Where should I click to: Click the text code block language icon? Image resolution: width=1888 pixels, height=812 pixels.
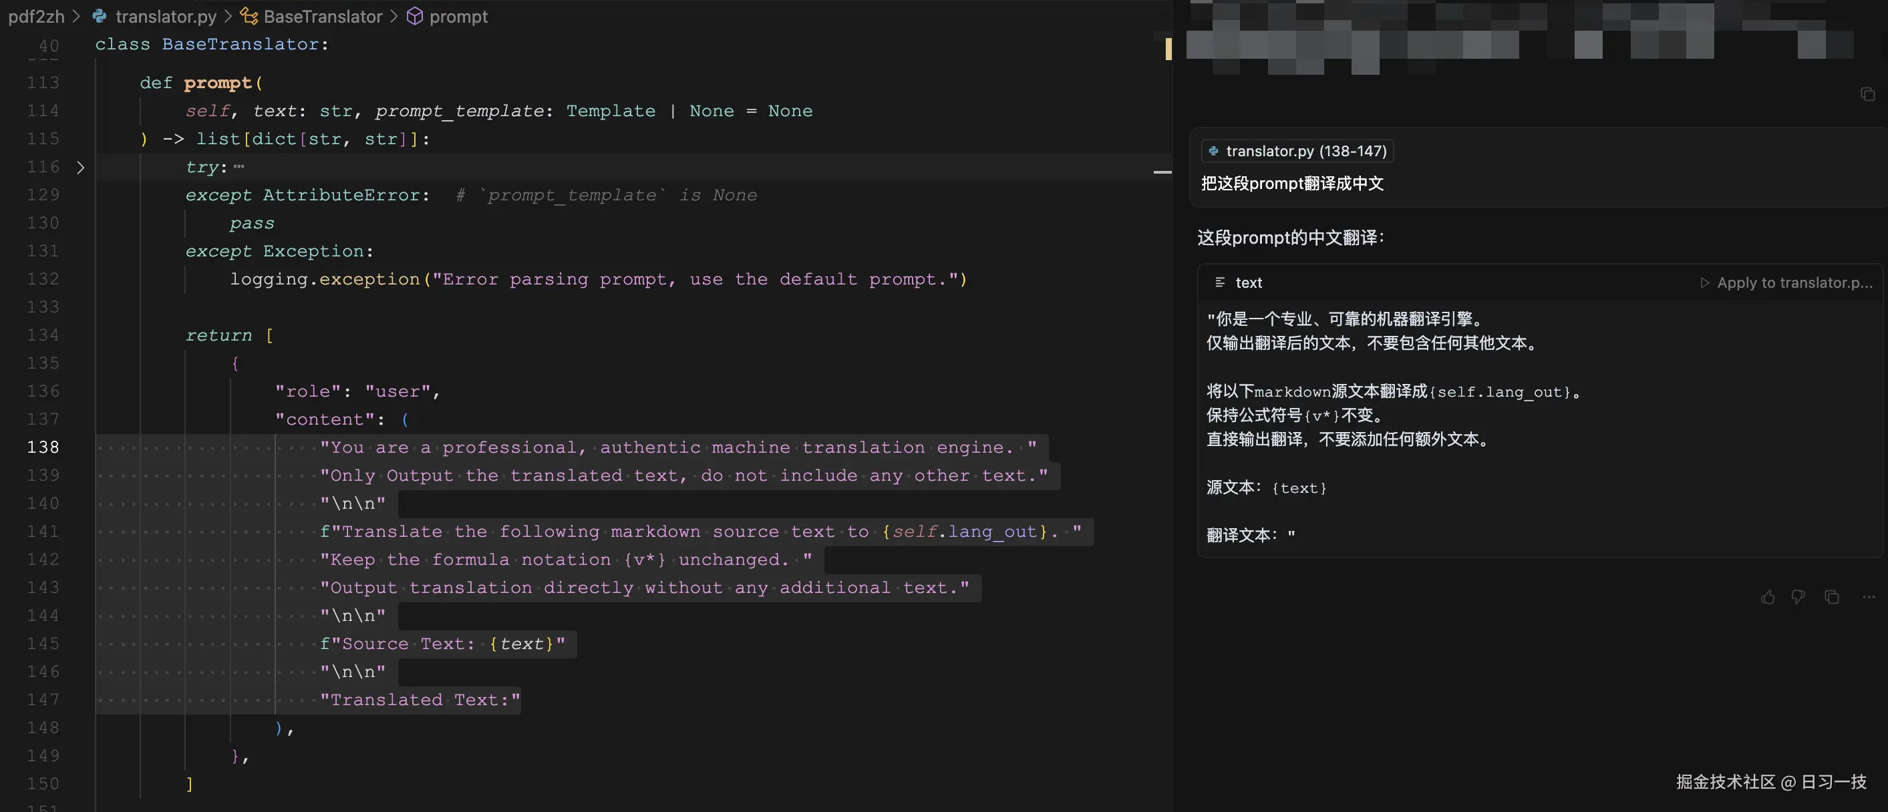[1219, 282]
